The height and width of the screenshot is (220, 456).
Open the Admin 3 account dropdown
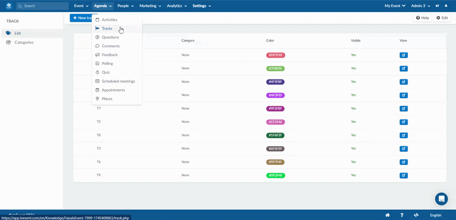(421, 6)
